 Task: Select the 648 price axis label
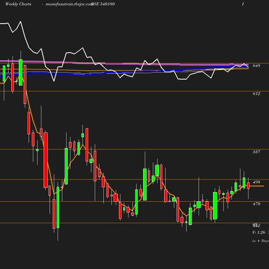point(256,66)
